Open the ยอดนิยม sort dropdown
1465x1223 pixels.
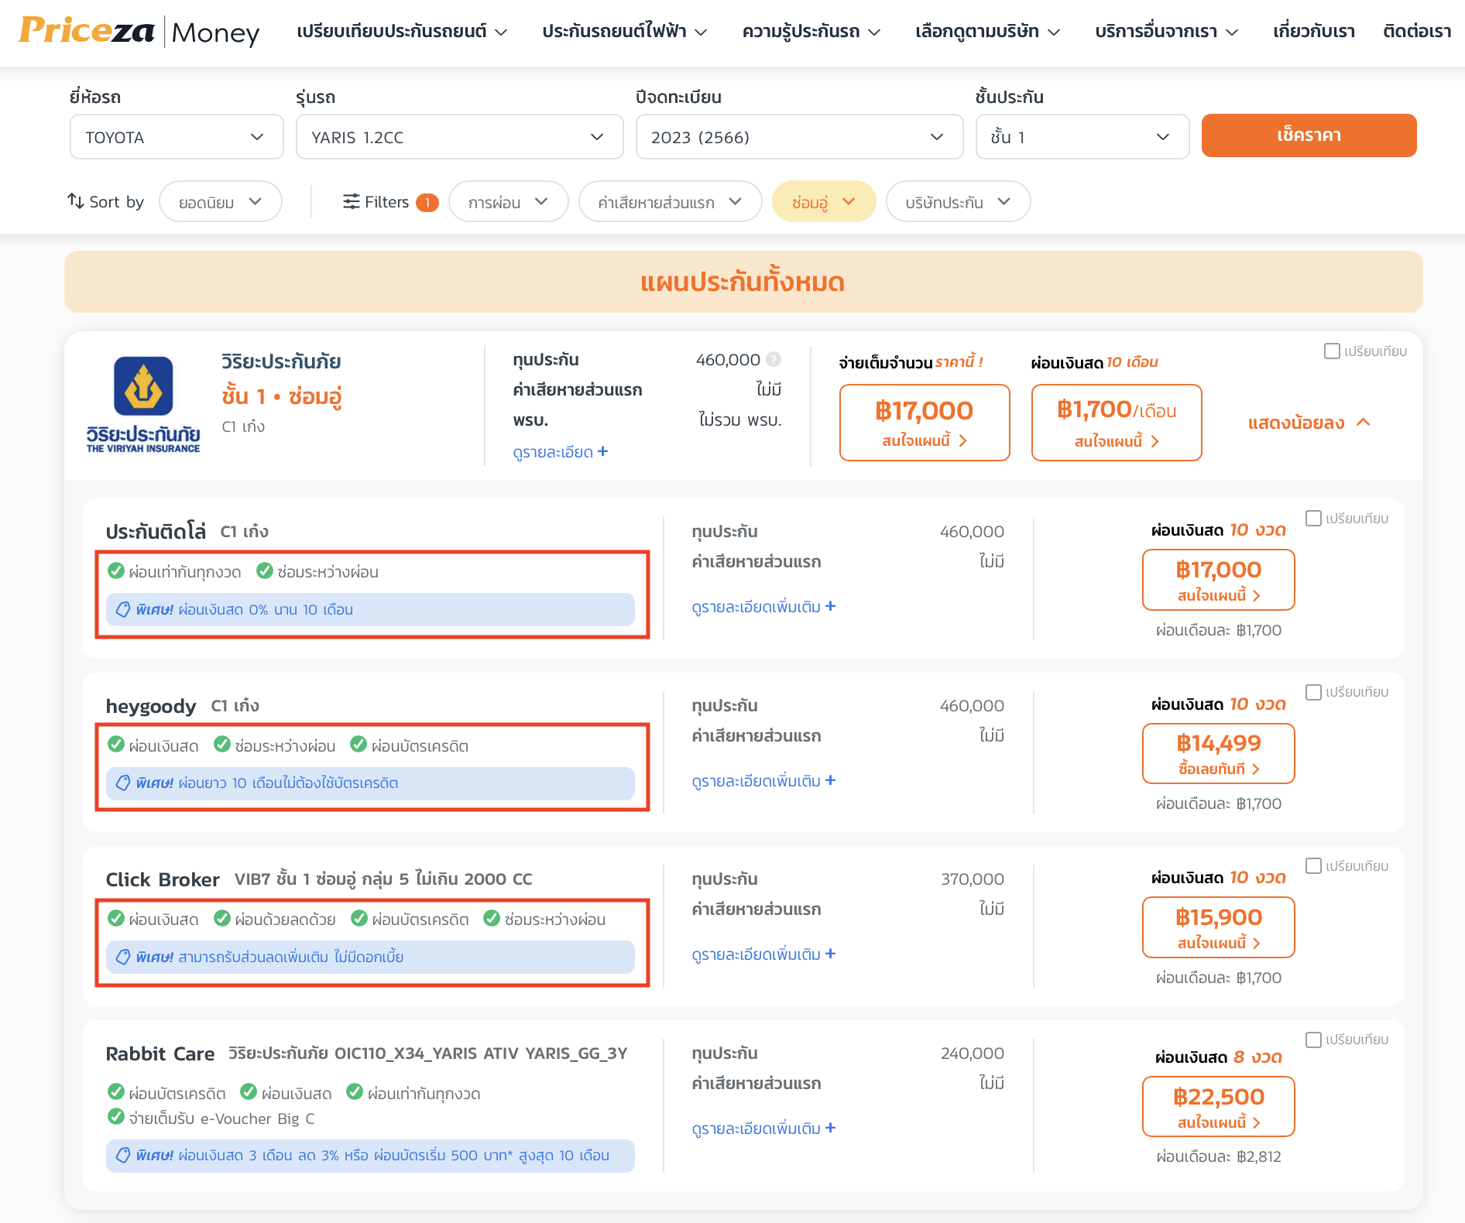click(220, 202)
